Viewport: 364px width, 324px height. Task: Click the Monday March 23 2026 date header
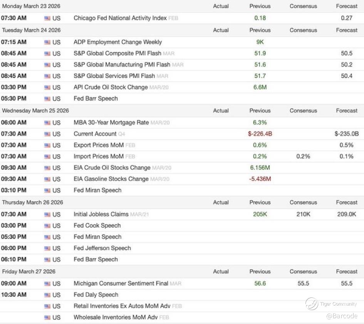click(x=31, y=7)
